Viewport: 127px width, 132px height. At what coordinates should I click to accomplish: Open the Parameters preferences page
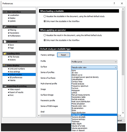[14, 33]
